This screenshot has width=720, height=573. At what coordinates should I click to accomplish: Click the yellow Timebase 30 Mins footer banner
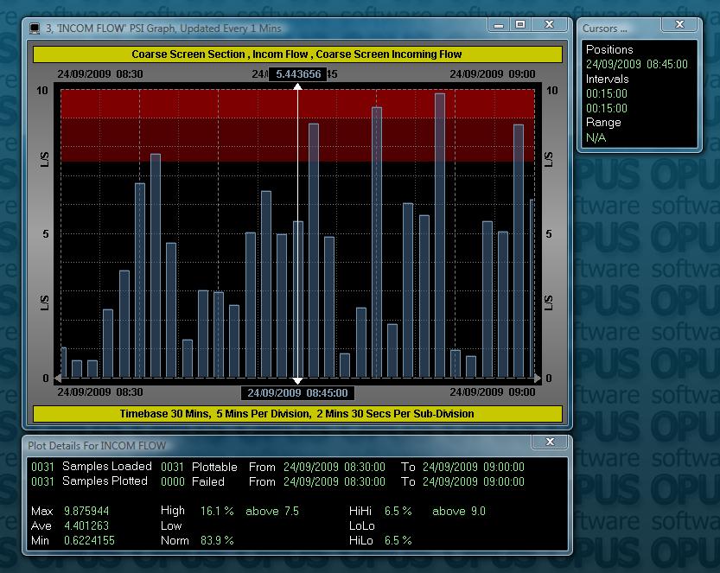coord(297,414)
